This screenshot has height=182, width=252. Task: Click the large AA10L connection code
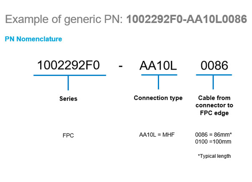click(x=158, y=66)
